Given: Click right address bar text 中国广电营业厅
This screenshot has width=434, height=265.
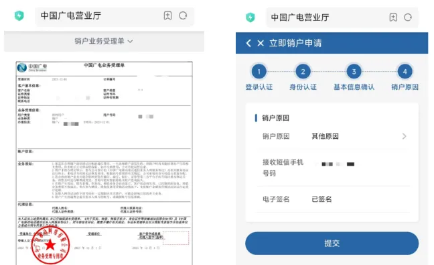Looking at the screenshot, I should click(x=300, y=17).
